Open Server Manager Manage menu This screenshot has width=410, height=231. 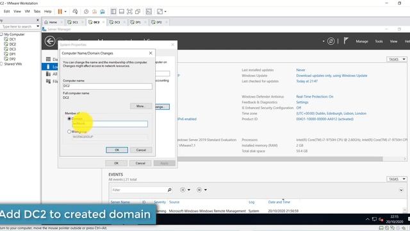pos(362,41)
